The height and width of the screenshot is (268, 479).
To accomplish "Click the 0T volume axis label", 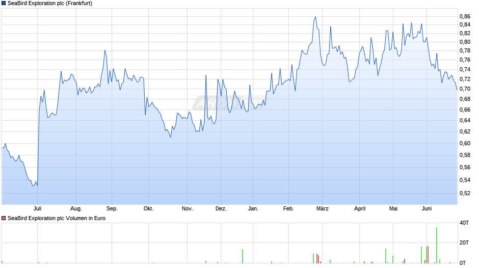I will [463, 263].
